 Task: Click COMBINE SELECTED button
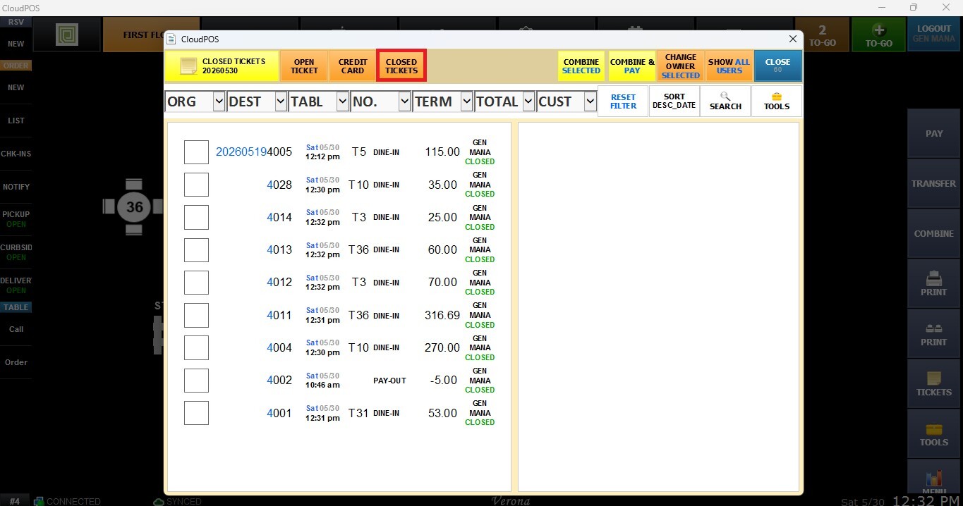(x=581, y=66)
